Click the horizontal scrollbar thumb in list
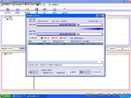The width and height of the screenshot is (131, 98). [x=64, y=62]
